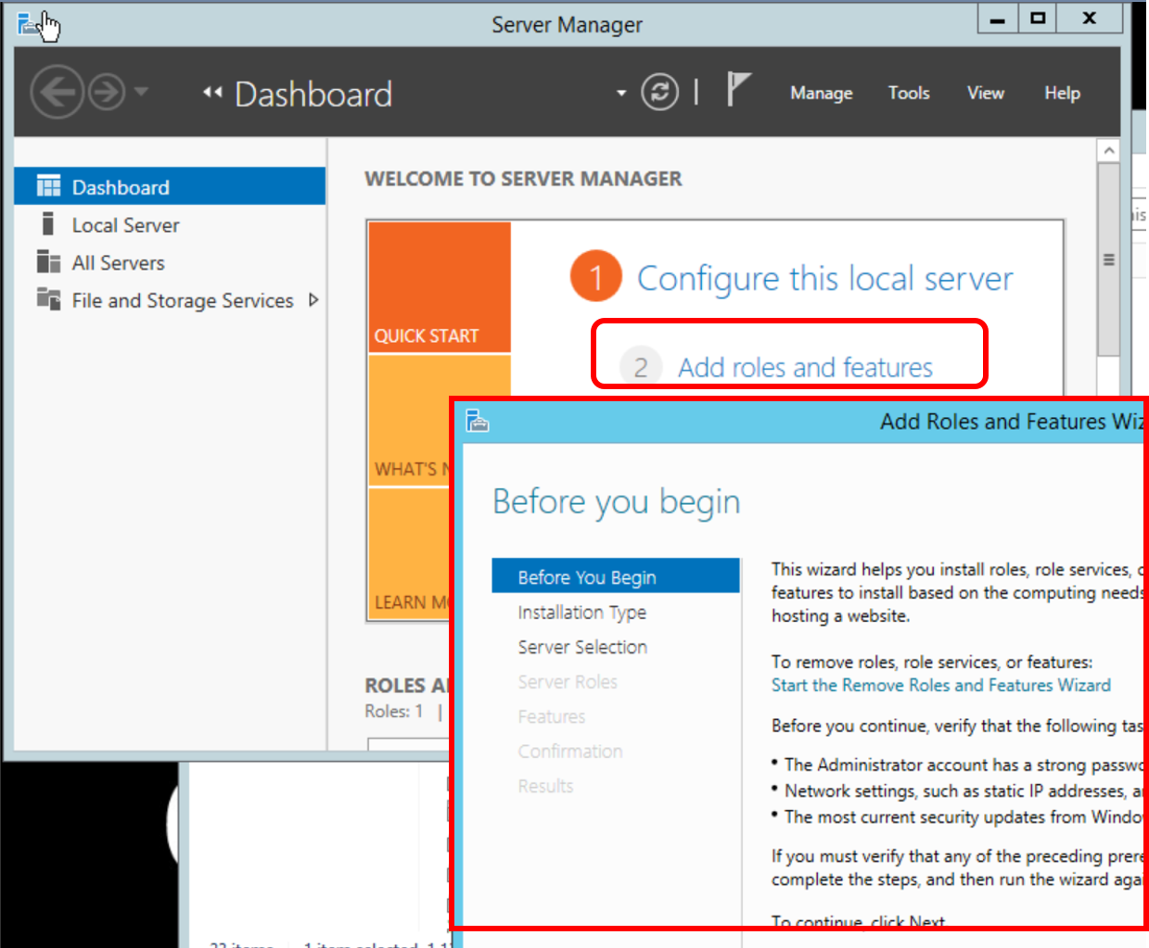Viewport: 1149px width, 948px height.
Task: Open navigation history dropdown beside Forward arrow
Action: click(141, 92)
